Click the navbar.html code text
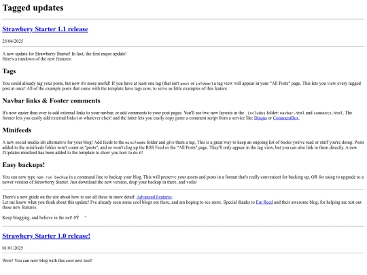This screenshot has width=367, height=275. (x=292, y=113)
